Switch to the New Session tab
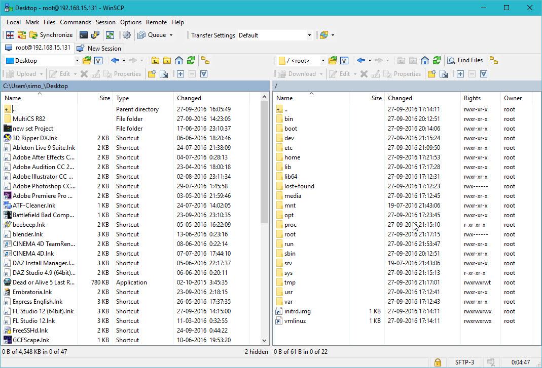This screenshot has height=368, width=542. (x=99, y=48)
